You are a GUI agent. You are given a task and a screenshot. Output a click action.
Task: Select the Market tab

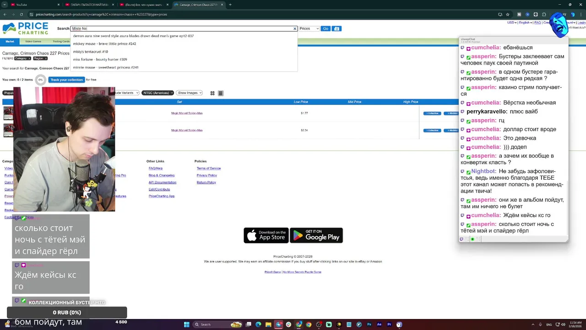pos(10,41)
